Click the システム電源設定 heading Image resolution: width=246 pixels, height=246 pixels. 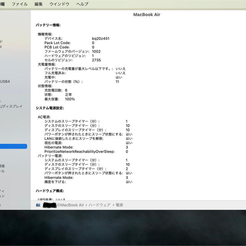pyautogui.click(x=50, y=108)
